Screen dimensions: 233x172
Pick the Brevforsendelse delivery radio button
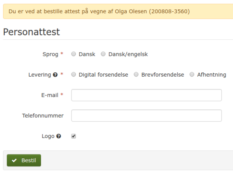(x=136, y=74)
